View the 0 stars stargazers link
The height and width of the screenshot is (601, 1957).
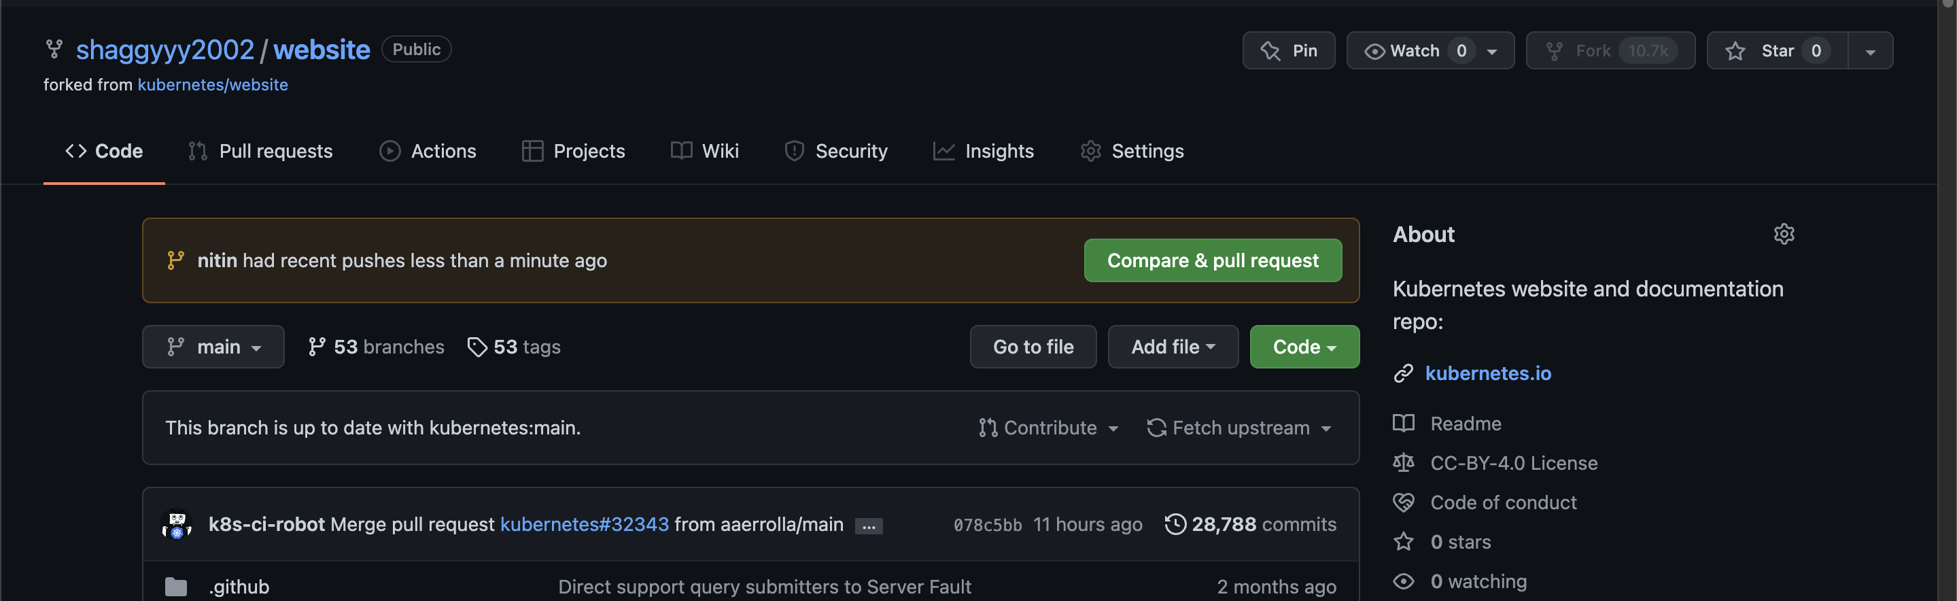click(x=1460, y=542)
